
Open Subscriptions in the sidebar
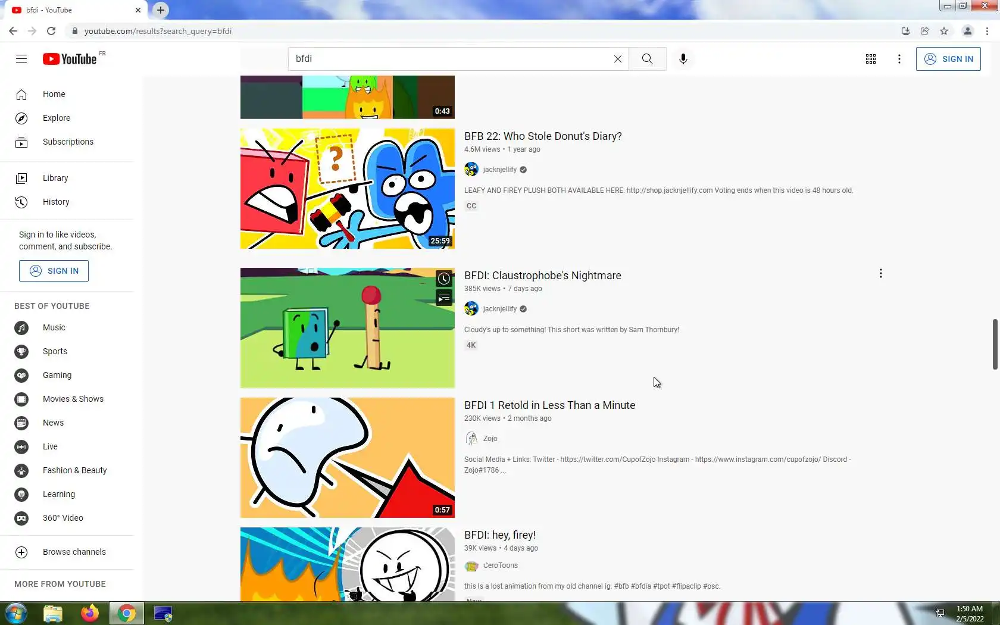pos(67,142)
